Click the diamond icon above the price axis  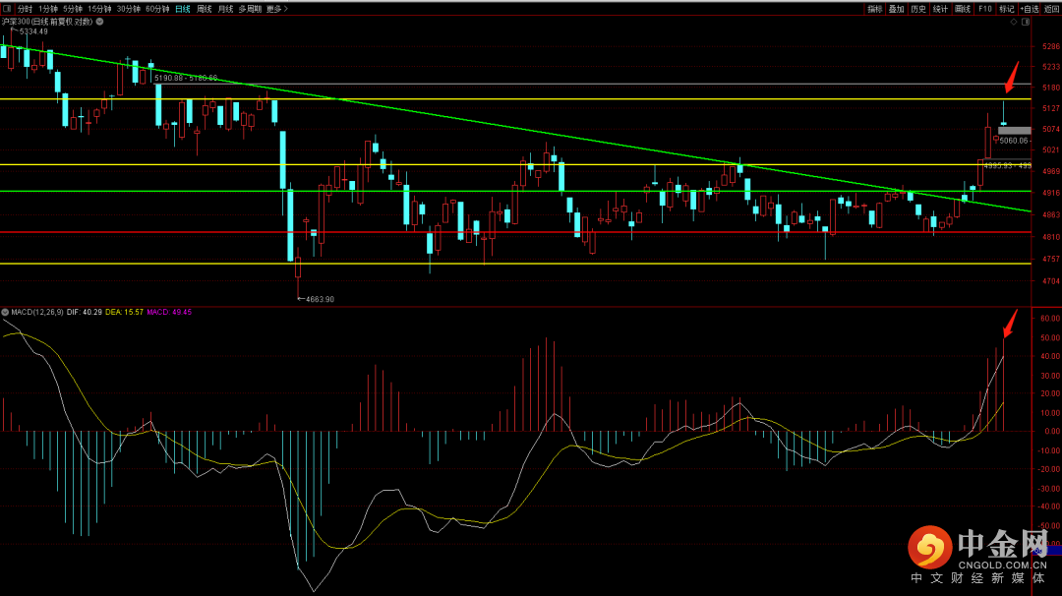point(1014,23)
